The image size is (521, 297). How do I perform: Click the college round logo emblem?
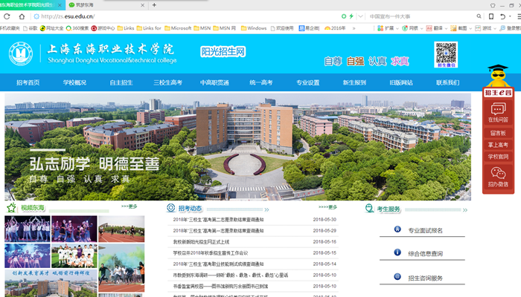[21, 53]
